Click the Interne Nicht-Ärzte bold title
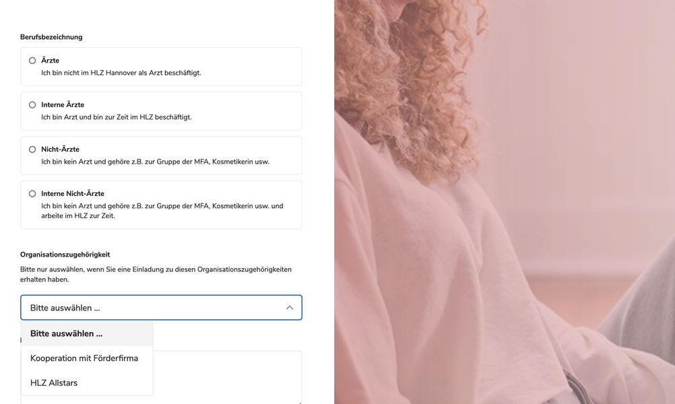This screenshot has height=404, width=675. pyautogui.click(x=73, y=194)
